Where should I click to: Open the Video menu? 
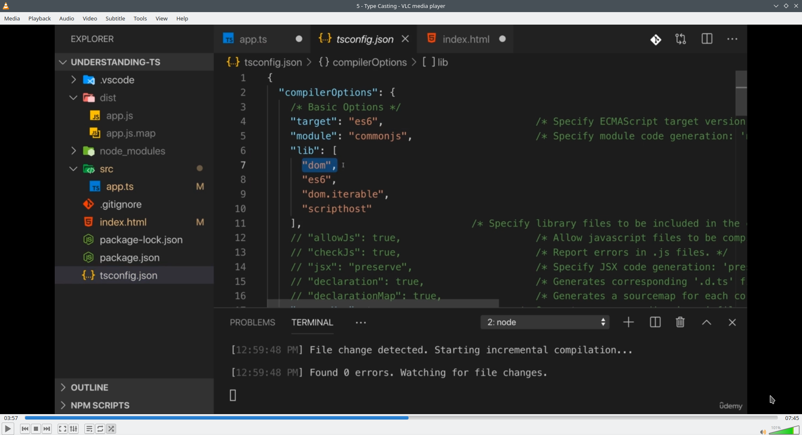point(90,18)
